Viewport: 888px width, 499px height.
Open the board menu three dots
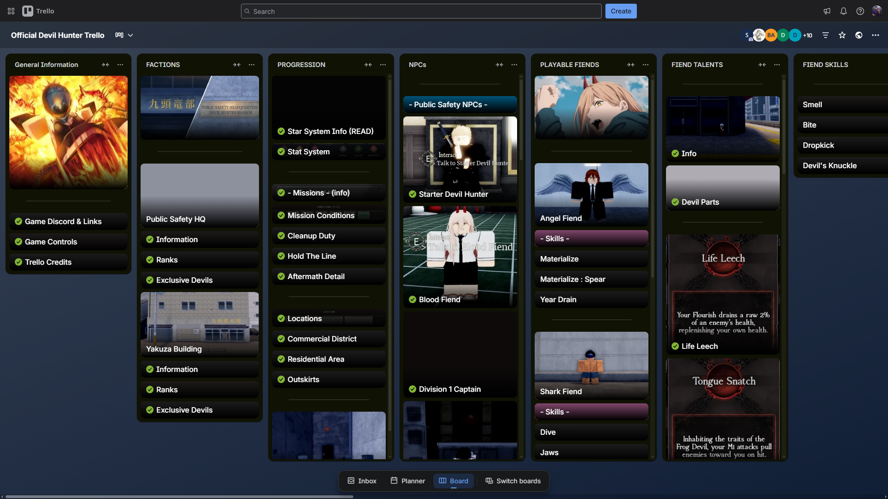876,35
